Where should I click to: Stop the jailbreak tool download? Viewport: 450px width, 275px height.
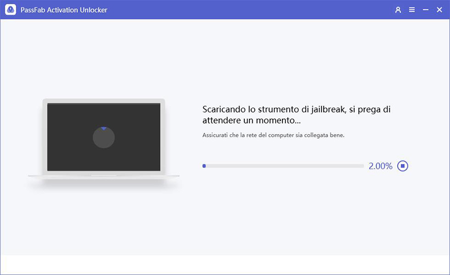(403, 166)
